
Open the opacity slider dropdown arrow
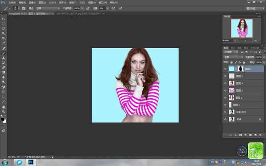pos(82,8)
